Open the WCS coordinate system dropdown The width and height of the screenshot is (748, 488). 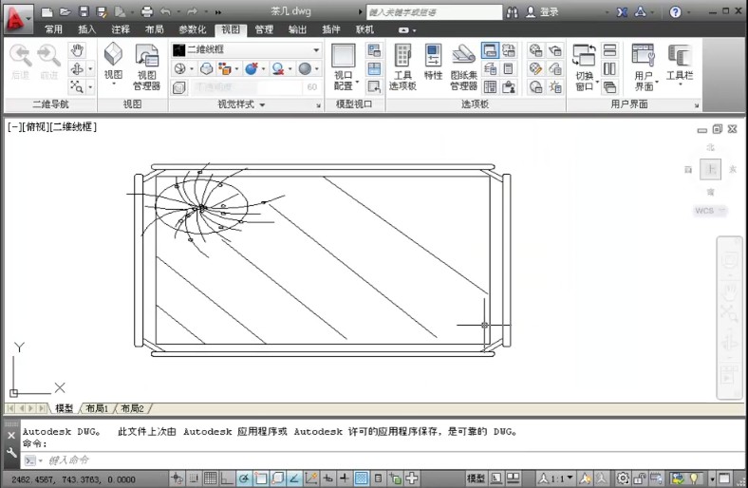click(709, 211)
